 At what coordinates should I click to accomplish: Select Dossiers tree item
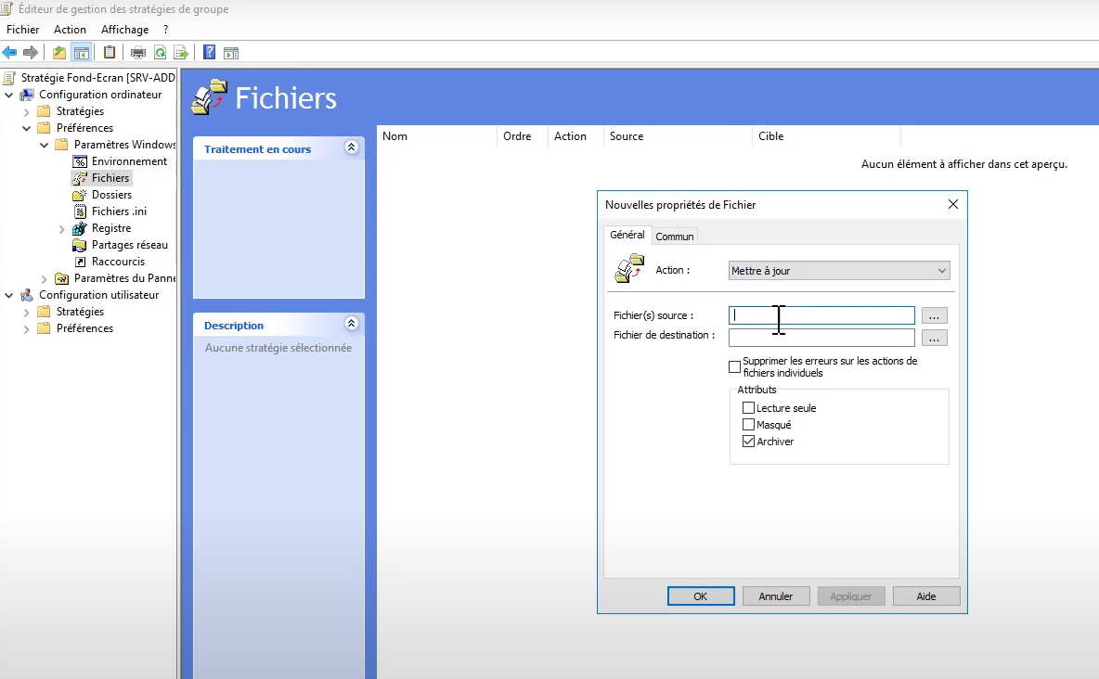coord(111,195)
